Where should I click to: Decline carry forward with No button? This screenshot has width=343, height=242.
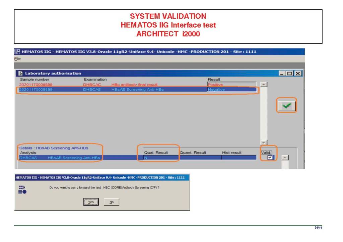click(x=112, y=202)
